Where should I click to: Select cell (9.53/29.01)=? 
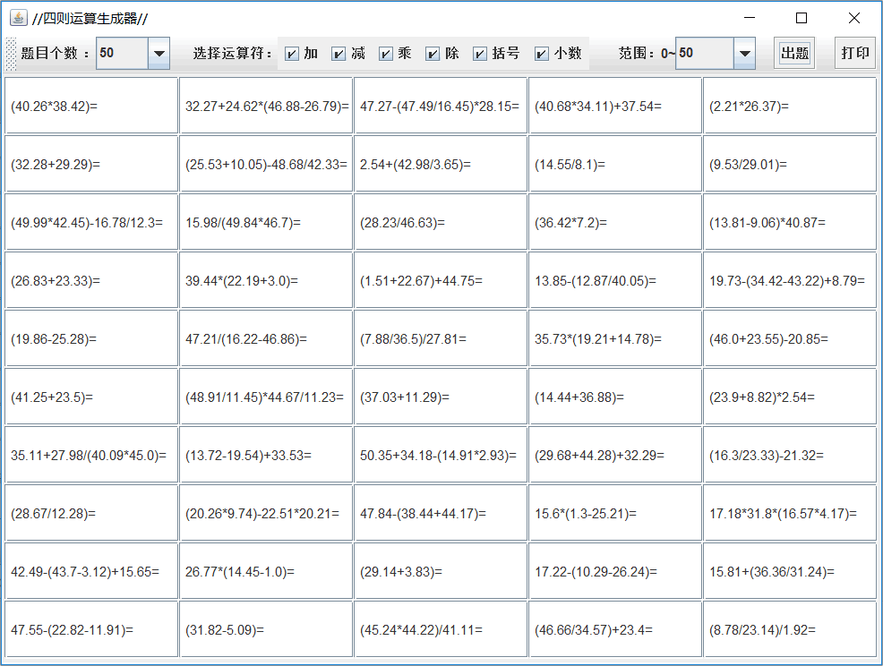point(790,164)
